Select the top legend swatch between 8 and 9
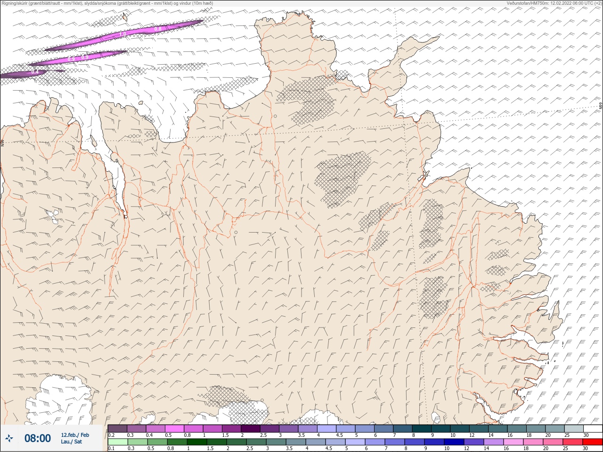This screenshot has width=603, height=452. click(x=423, y=428)
